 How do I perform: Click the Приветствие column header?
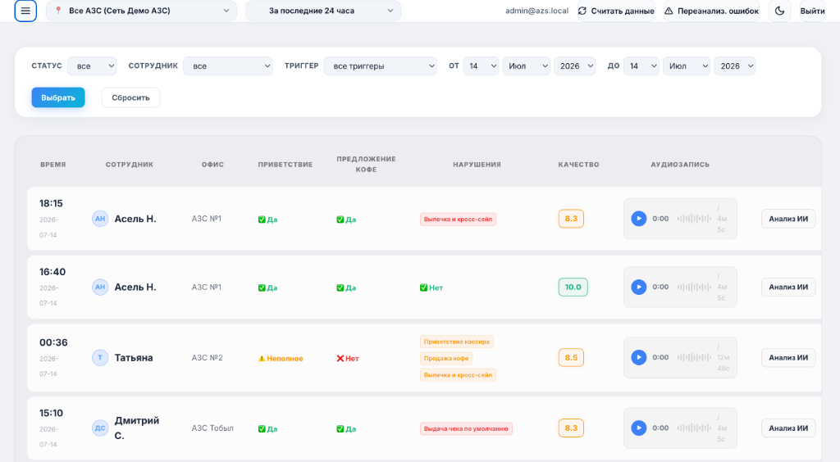(285, 165)
